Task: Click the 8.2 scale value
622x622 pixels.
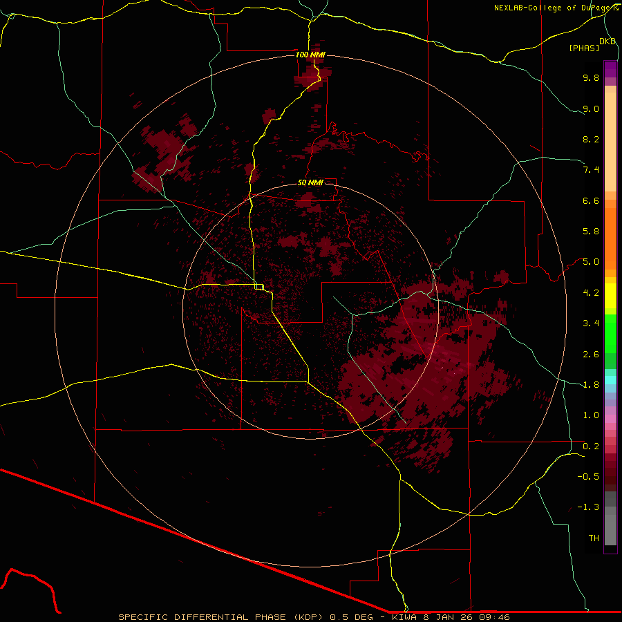Action: pyautogui.click(x=591, y=139)
